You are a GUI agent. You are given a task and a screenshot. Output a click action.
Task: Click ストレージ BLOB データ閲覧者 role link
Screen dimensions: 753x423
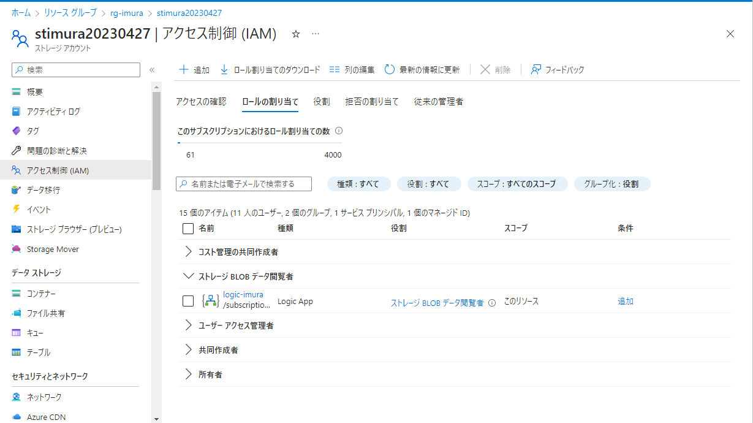tap(437, 303)
